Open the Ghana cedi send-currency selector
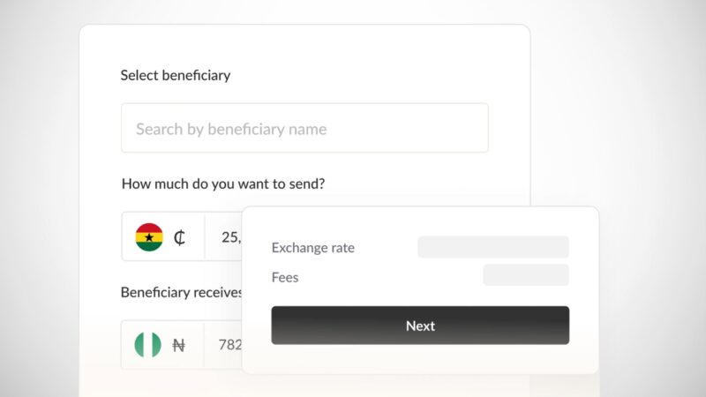 tap(163, 237)
